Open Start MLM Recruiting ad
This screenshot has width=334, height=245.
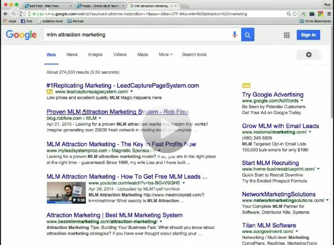[270, 163]
